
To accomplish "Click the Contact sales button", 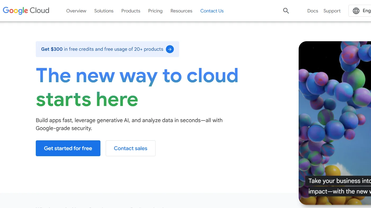I will (x=131, y=148).
